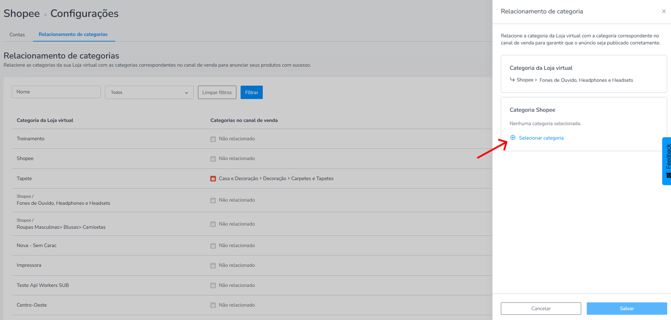671x320 pixels.
Task: Click the gray status icon in Centro-Oeste row
Action: [213, 305]
